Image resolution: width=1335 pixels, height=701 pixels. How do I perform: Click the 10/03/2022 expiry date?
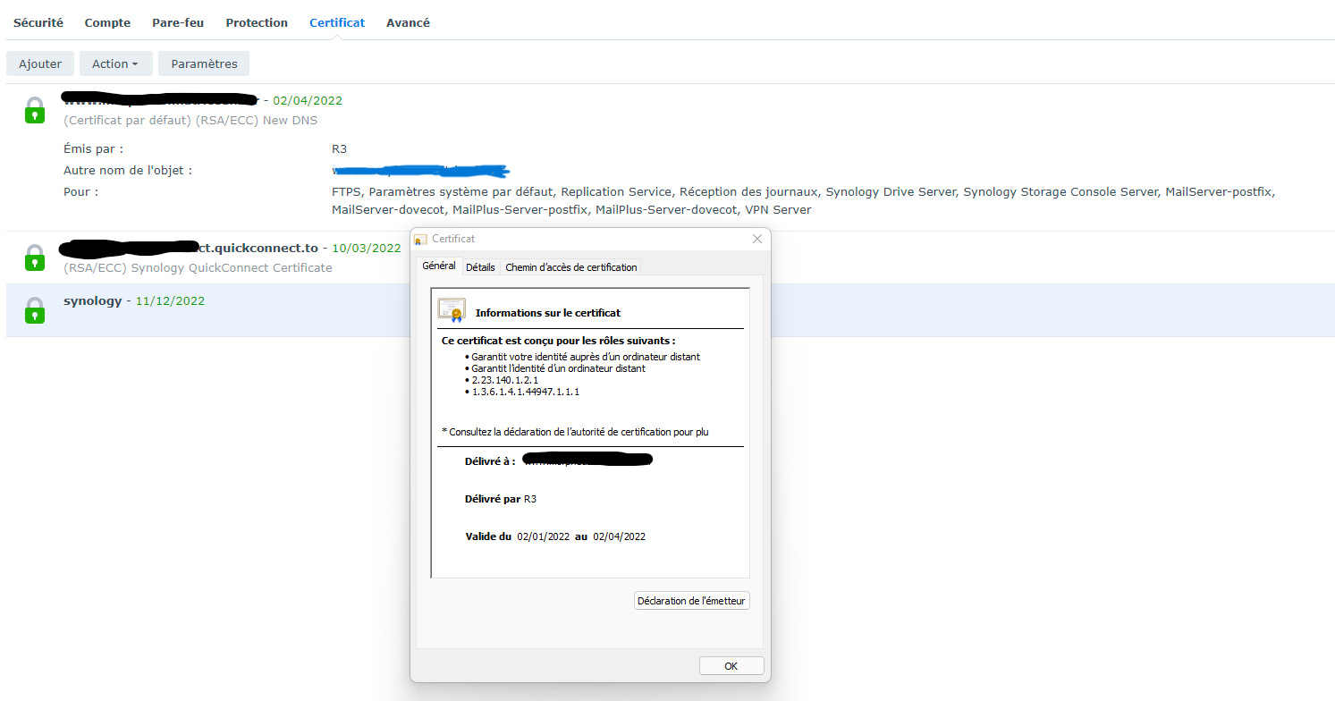(367, 249)
